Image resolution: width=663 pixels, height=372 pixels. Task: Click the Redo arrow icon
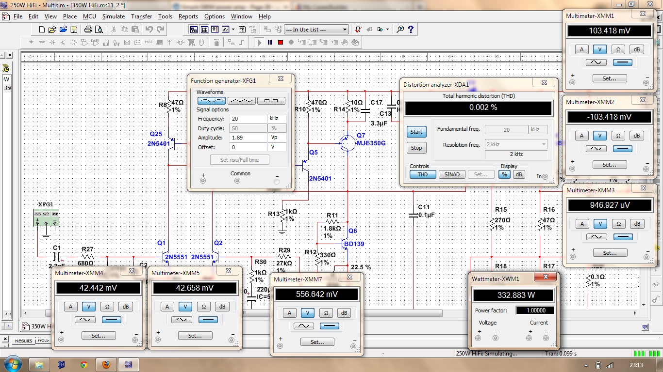(160, 30)
